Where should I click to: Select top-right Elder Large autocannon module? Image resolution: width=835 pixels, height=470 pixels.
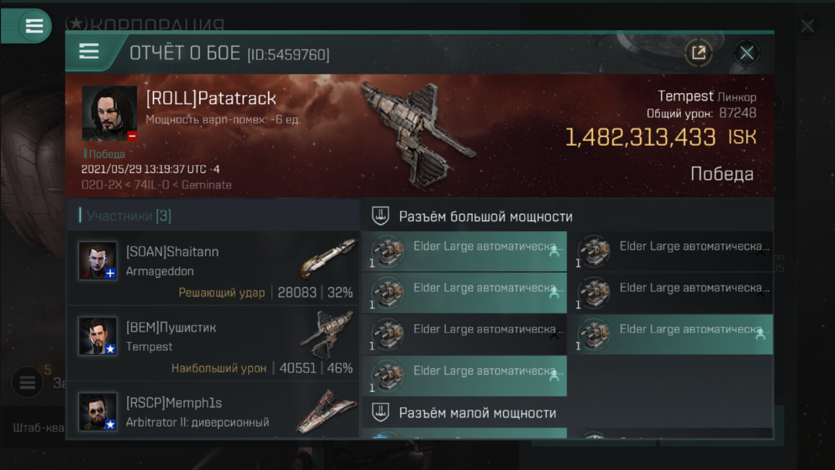click(x=671, y=251)
